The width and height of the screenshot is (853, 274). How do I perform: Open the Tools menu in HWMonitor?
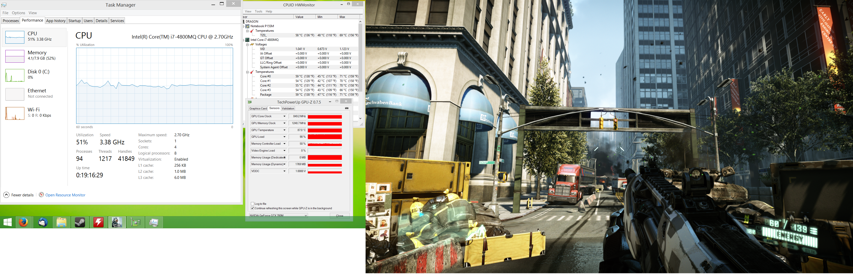259,11
